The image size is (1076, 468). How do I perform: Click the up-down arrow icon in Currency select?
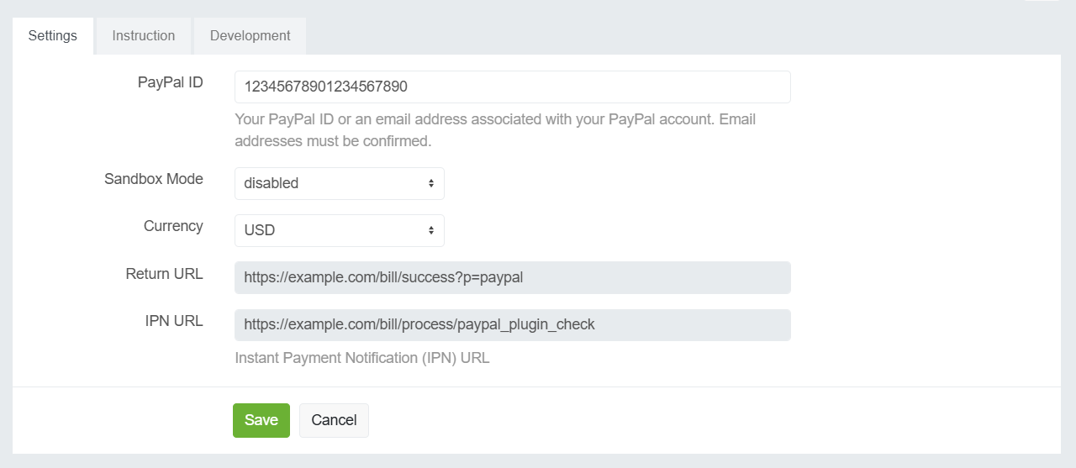click(430, 230)
